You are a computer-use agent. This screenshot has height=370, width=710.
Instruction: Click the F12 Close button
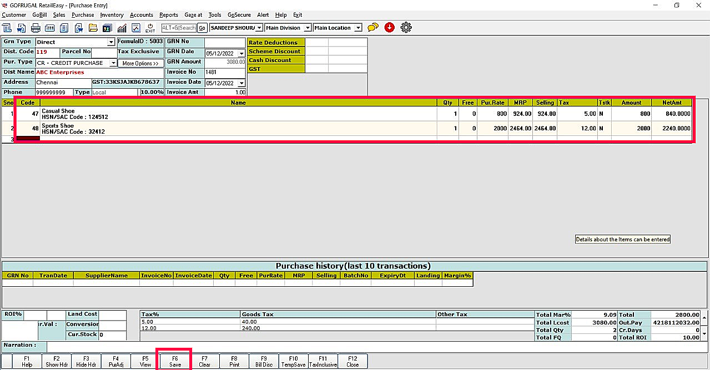[x=353, y=361]
